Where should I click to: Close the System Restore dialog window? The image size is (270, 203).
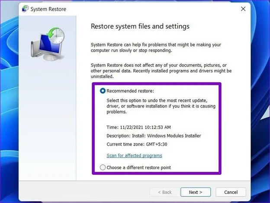(243, 8)
